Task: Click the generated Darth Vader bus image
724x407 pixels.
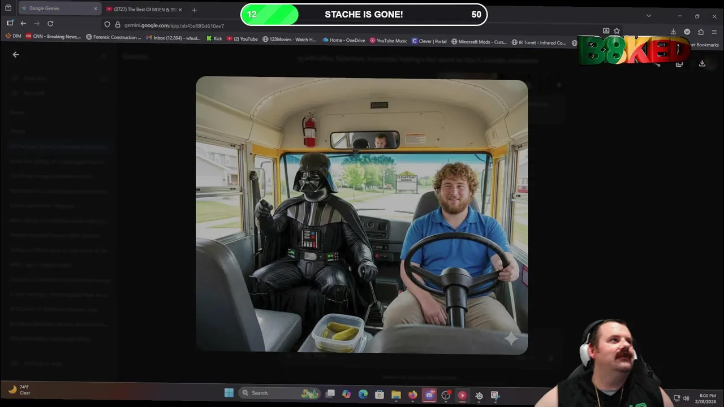Action: [362, 215]
